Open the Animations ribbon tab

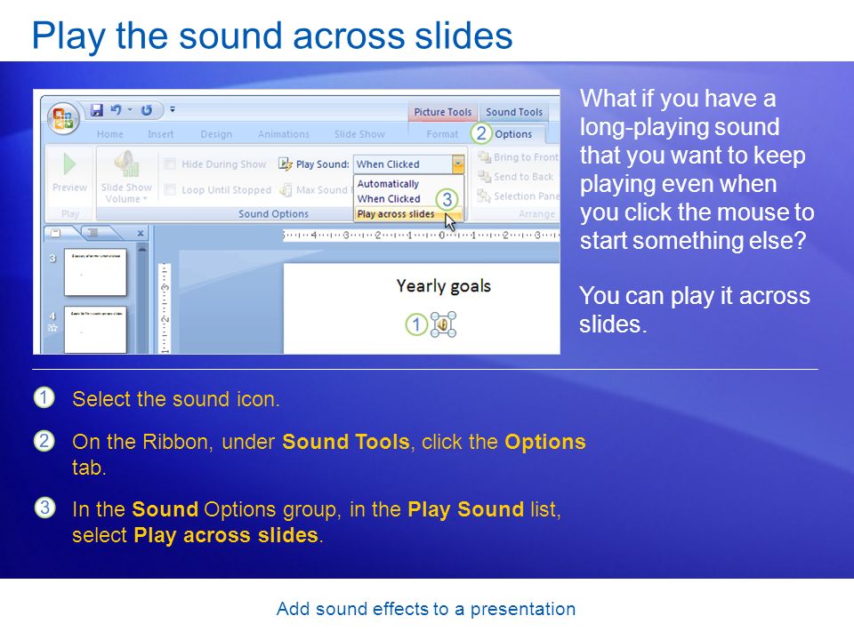pyautogui.click(x=283, y=134)
